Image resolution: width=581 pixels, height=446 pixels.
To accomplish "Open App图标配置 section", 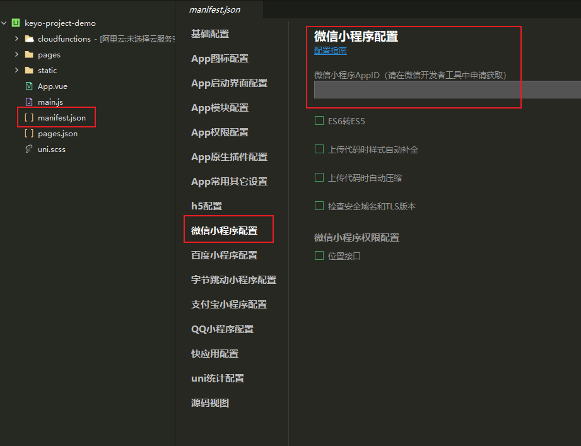I will (x=220, y=59).
